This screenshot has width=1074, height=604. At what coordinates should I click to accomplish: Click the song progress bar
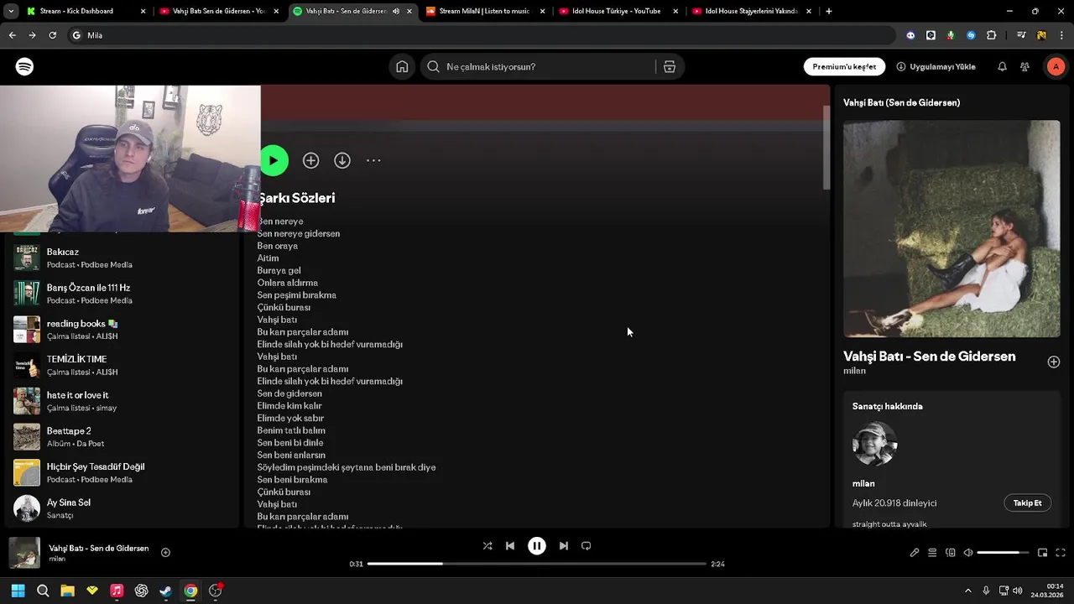tap(537, 564)
